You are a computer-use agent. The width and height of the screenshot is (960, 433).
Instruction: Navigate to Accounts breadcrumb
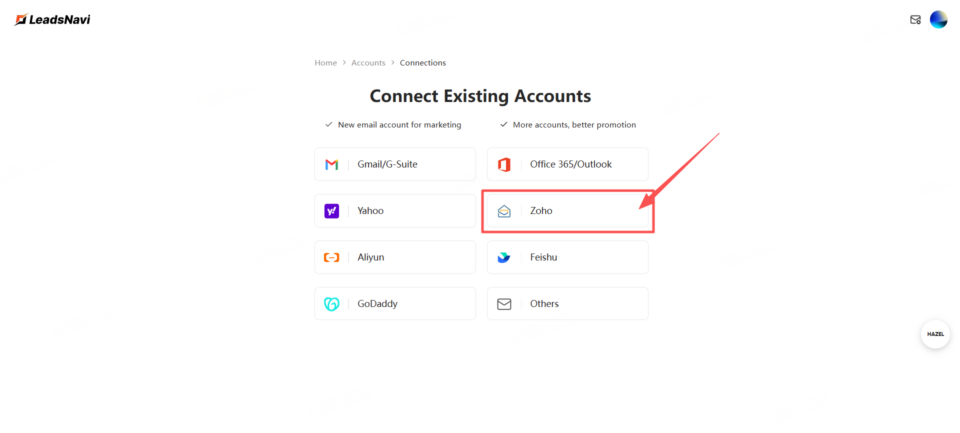pyautogui.click(x=368, y=63)
